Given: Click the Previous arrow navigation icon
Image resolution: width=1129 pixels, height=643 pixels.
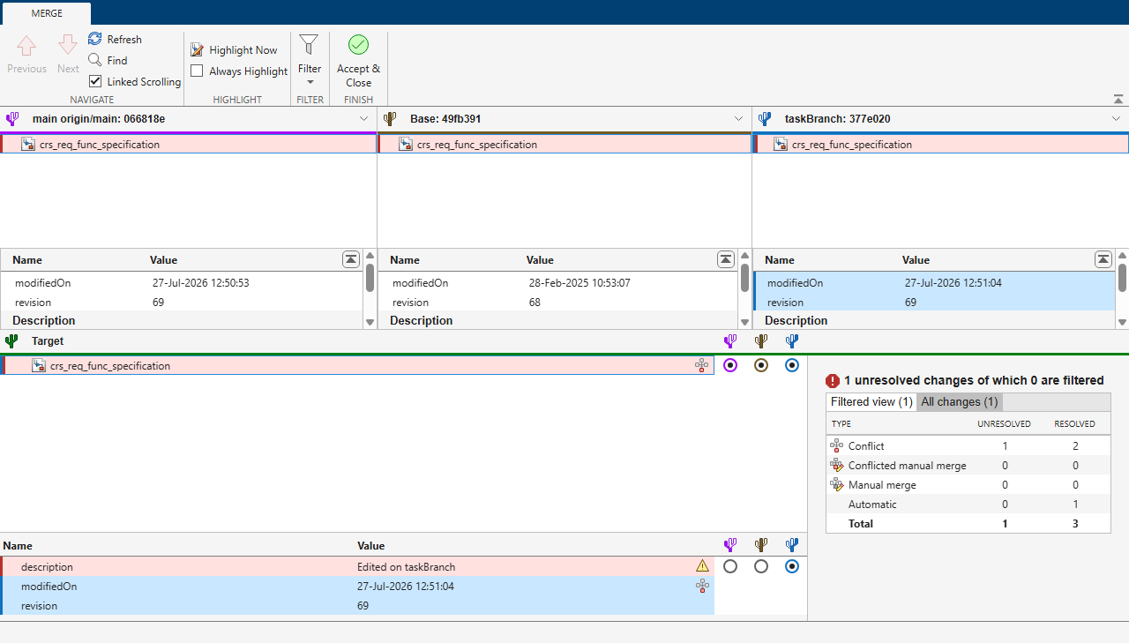Looking at the screenshot, I should 26,45.
